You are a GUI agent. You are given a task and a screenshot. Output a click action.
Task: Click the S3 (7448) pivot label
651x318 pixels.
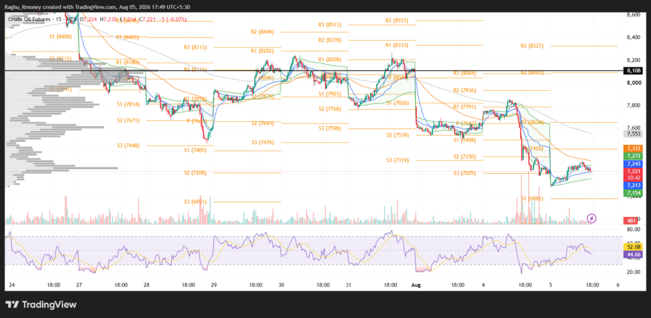click(x=128, y=145)
